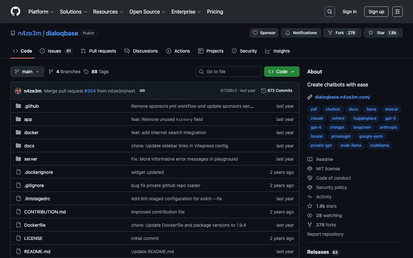Open the search magnifier icon
413x258 pixels.
(329, 12)
